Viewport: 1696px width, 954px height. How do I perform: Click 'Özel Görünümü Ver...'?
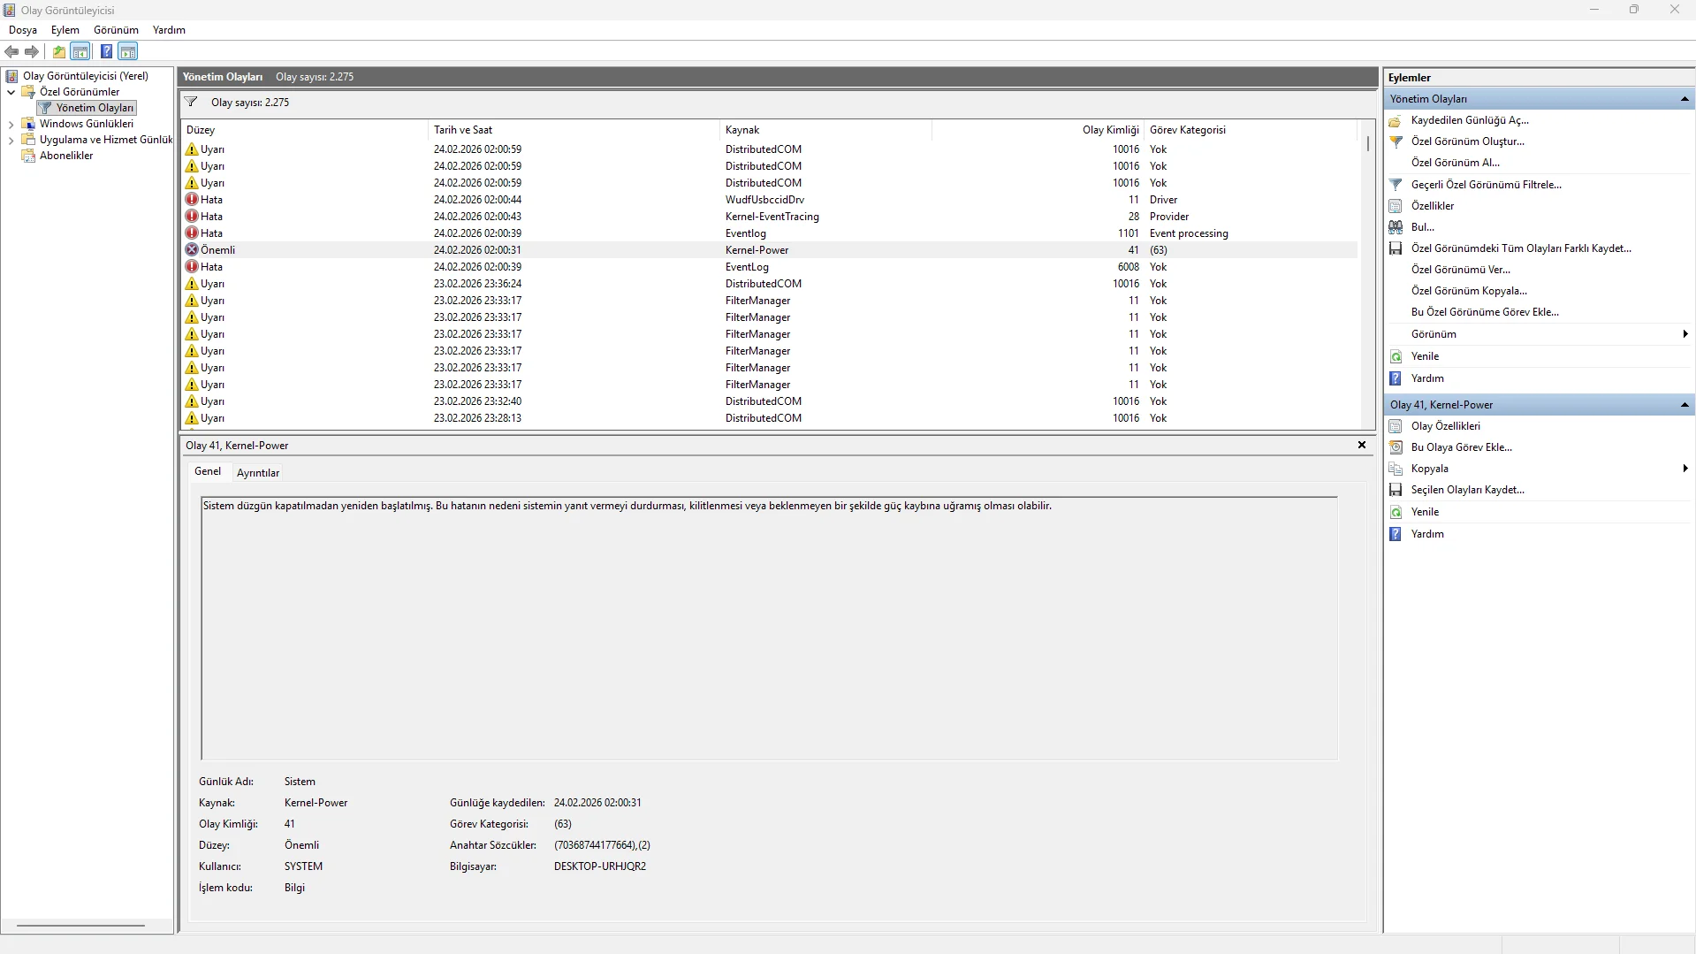[x=1460, y=270]
